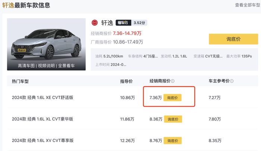The width and height of the screenshot is (261, 151).
Task: Open 2024款 经典 1.6L XV CVT尊享版 model
Action: (43, 141)
